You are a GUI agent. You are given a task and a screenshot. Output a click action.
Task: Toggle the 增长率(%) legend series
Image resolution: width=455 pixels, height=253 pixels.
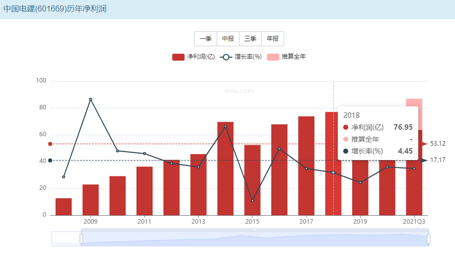(241, 57)
